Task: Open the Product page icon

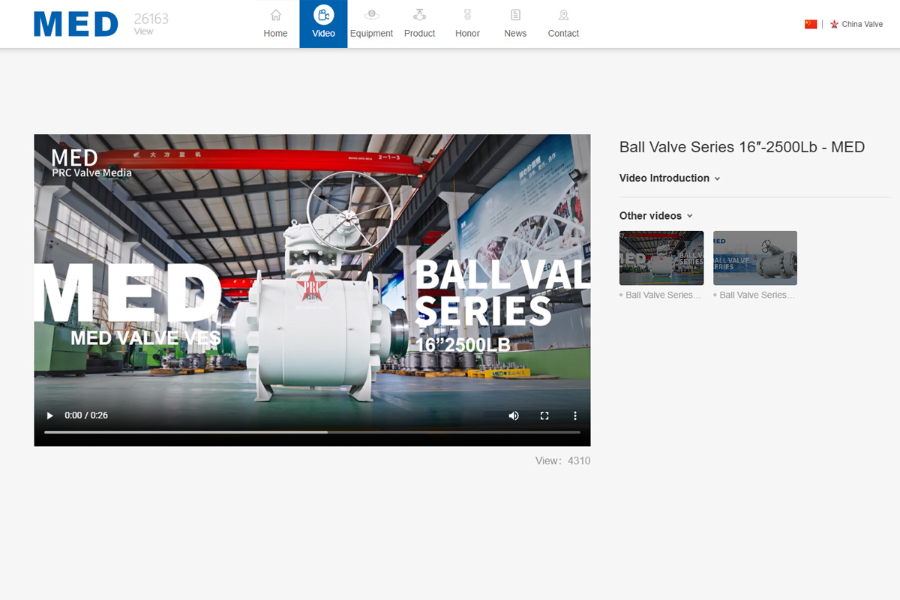Action: [x=419, y=15]
